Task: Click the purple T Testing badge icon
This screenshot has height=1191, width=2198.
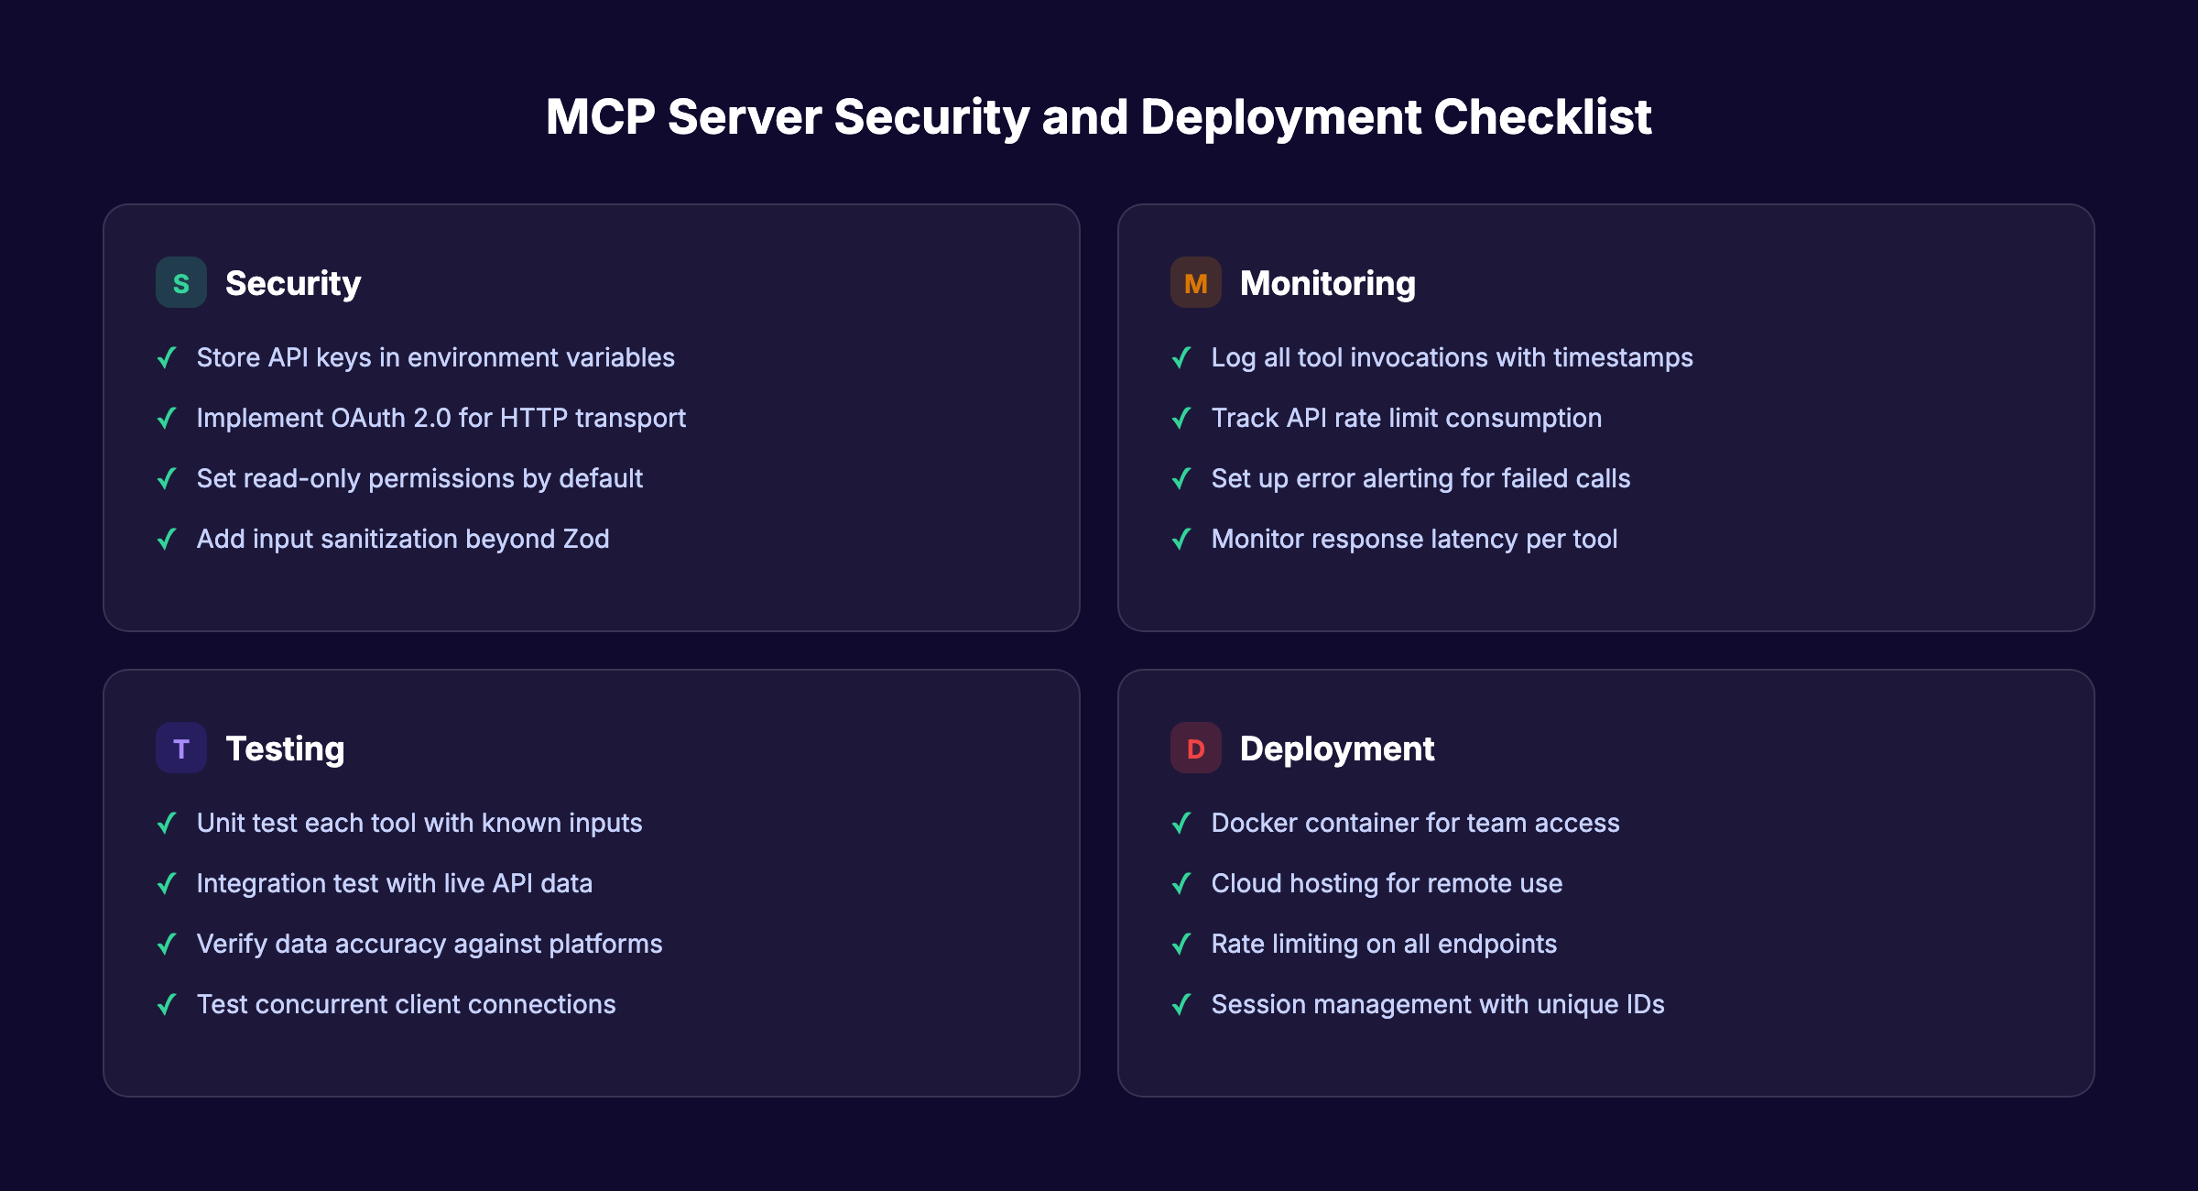Action: 180,748
